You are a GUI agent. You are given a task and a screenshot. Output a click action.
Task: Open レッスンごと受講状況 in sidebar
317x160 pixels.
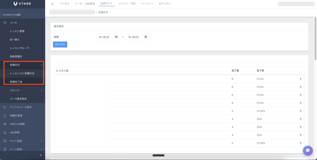click(x=22, y=74)
